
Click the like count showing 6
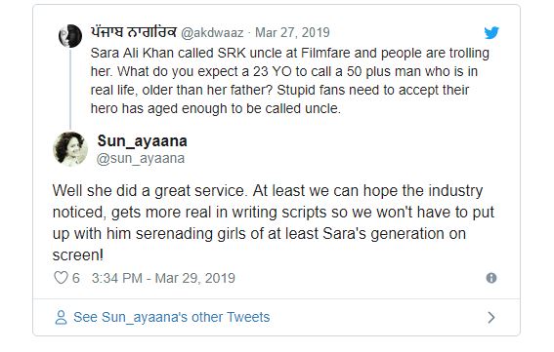point(76,278)
